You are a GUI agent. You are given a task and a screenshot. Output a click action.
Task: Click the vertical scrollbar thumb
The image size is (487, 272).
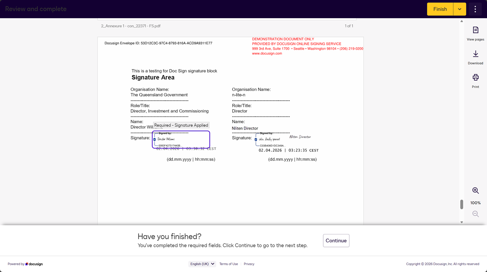461,204
